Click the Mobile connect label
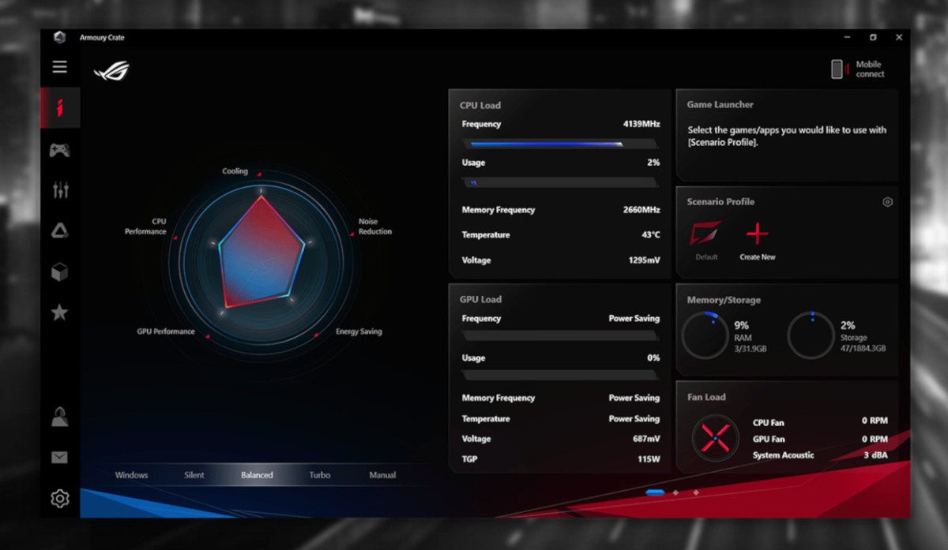 tap(871, 69)
